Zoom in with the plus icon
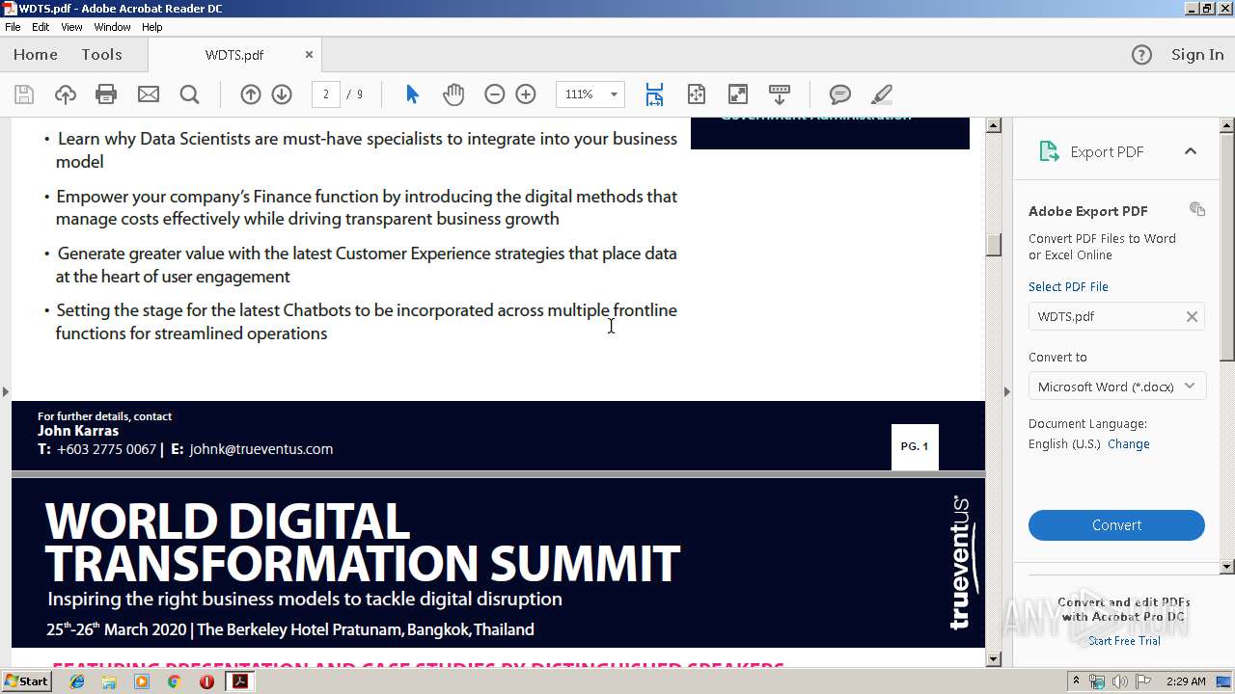This screenshot has width=1235, height=694. 526,94
